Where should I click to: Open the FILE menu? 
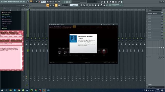pyautogui.click(x=2, y=2)
